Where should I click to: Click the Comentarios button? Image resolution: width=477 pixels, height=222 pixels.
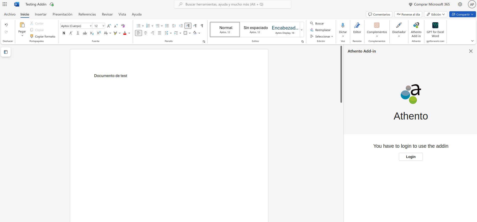379,14
